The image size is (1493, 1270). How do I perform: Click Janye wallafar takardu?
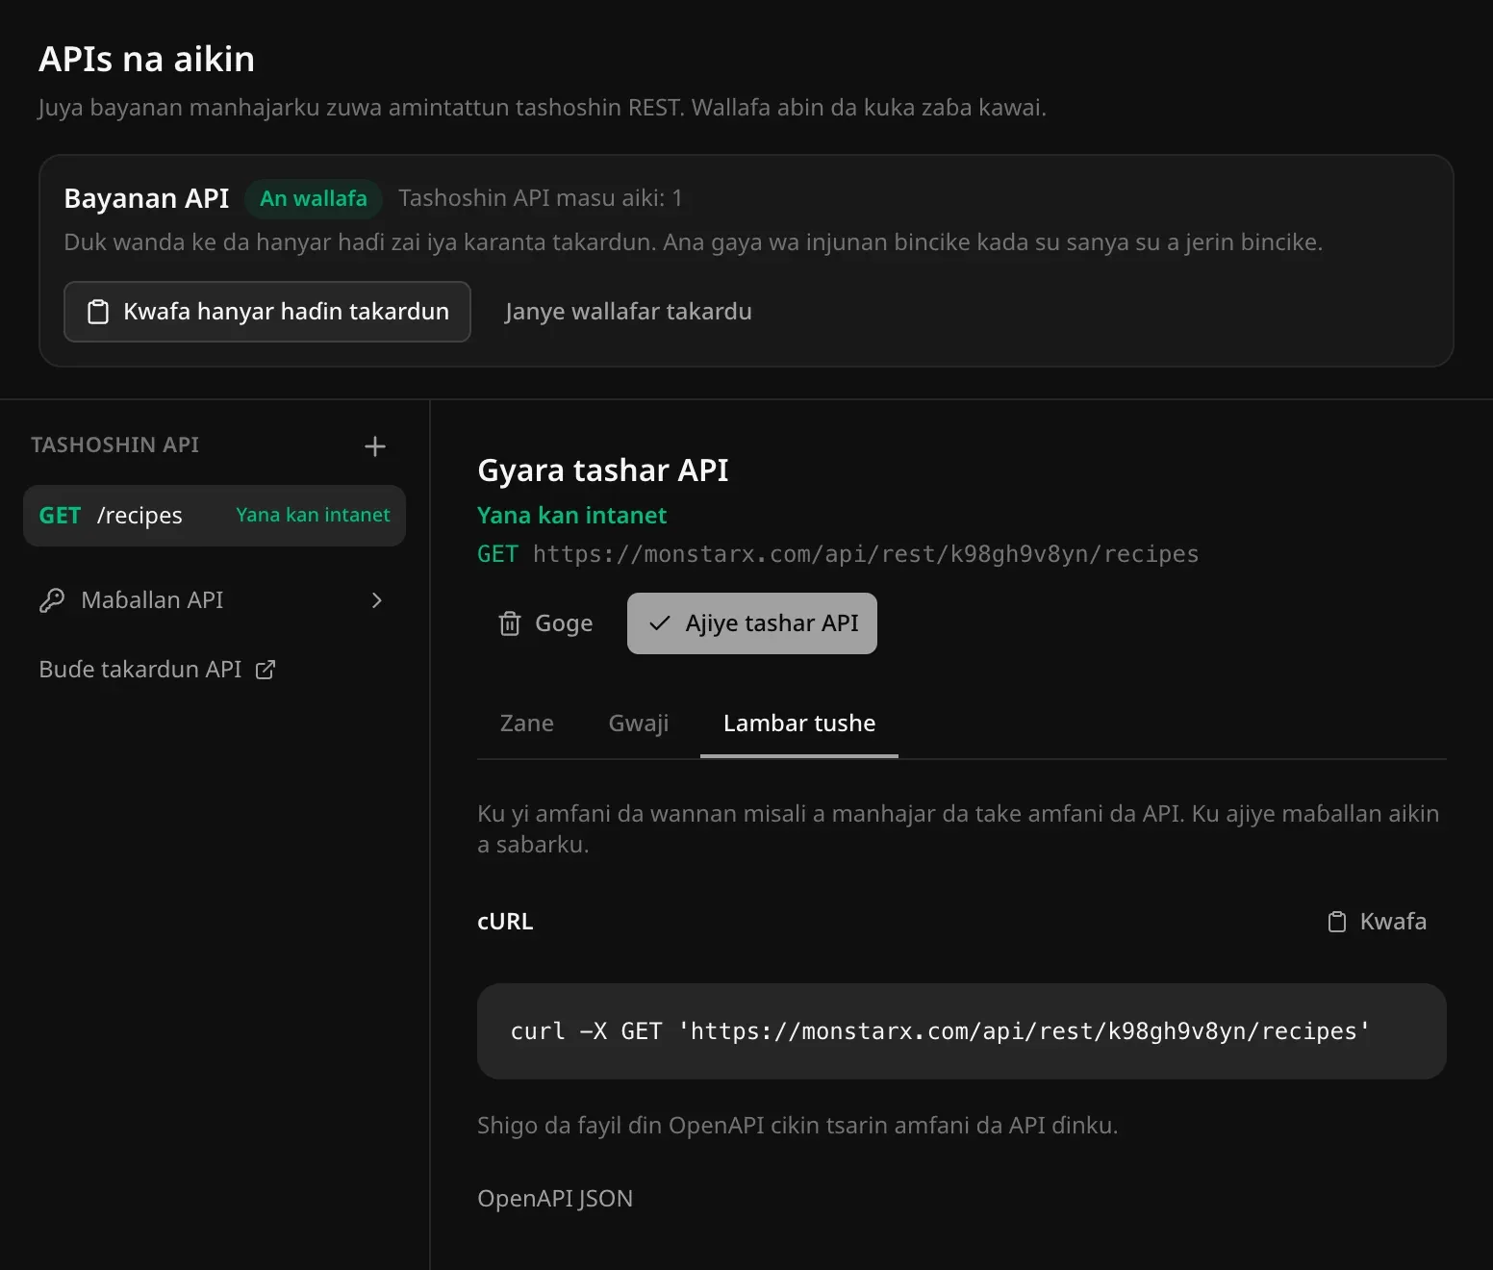(628, 312)
